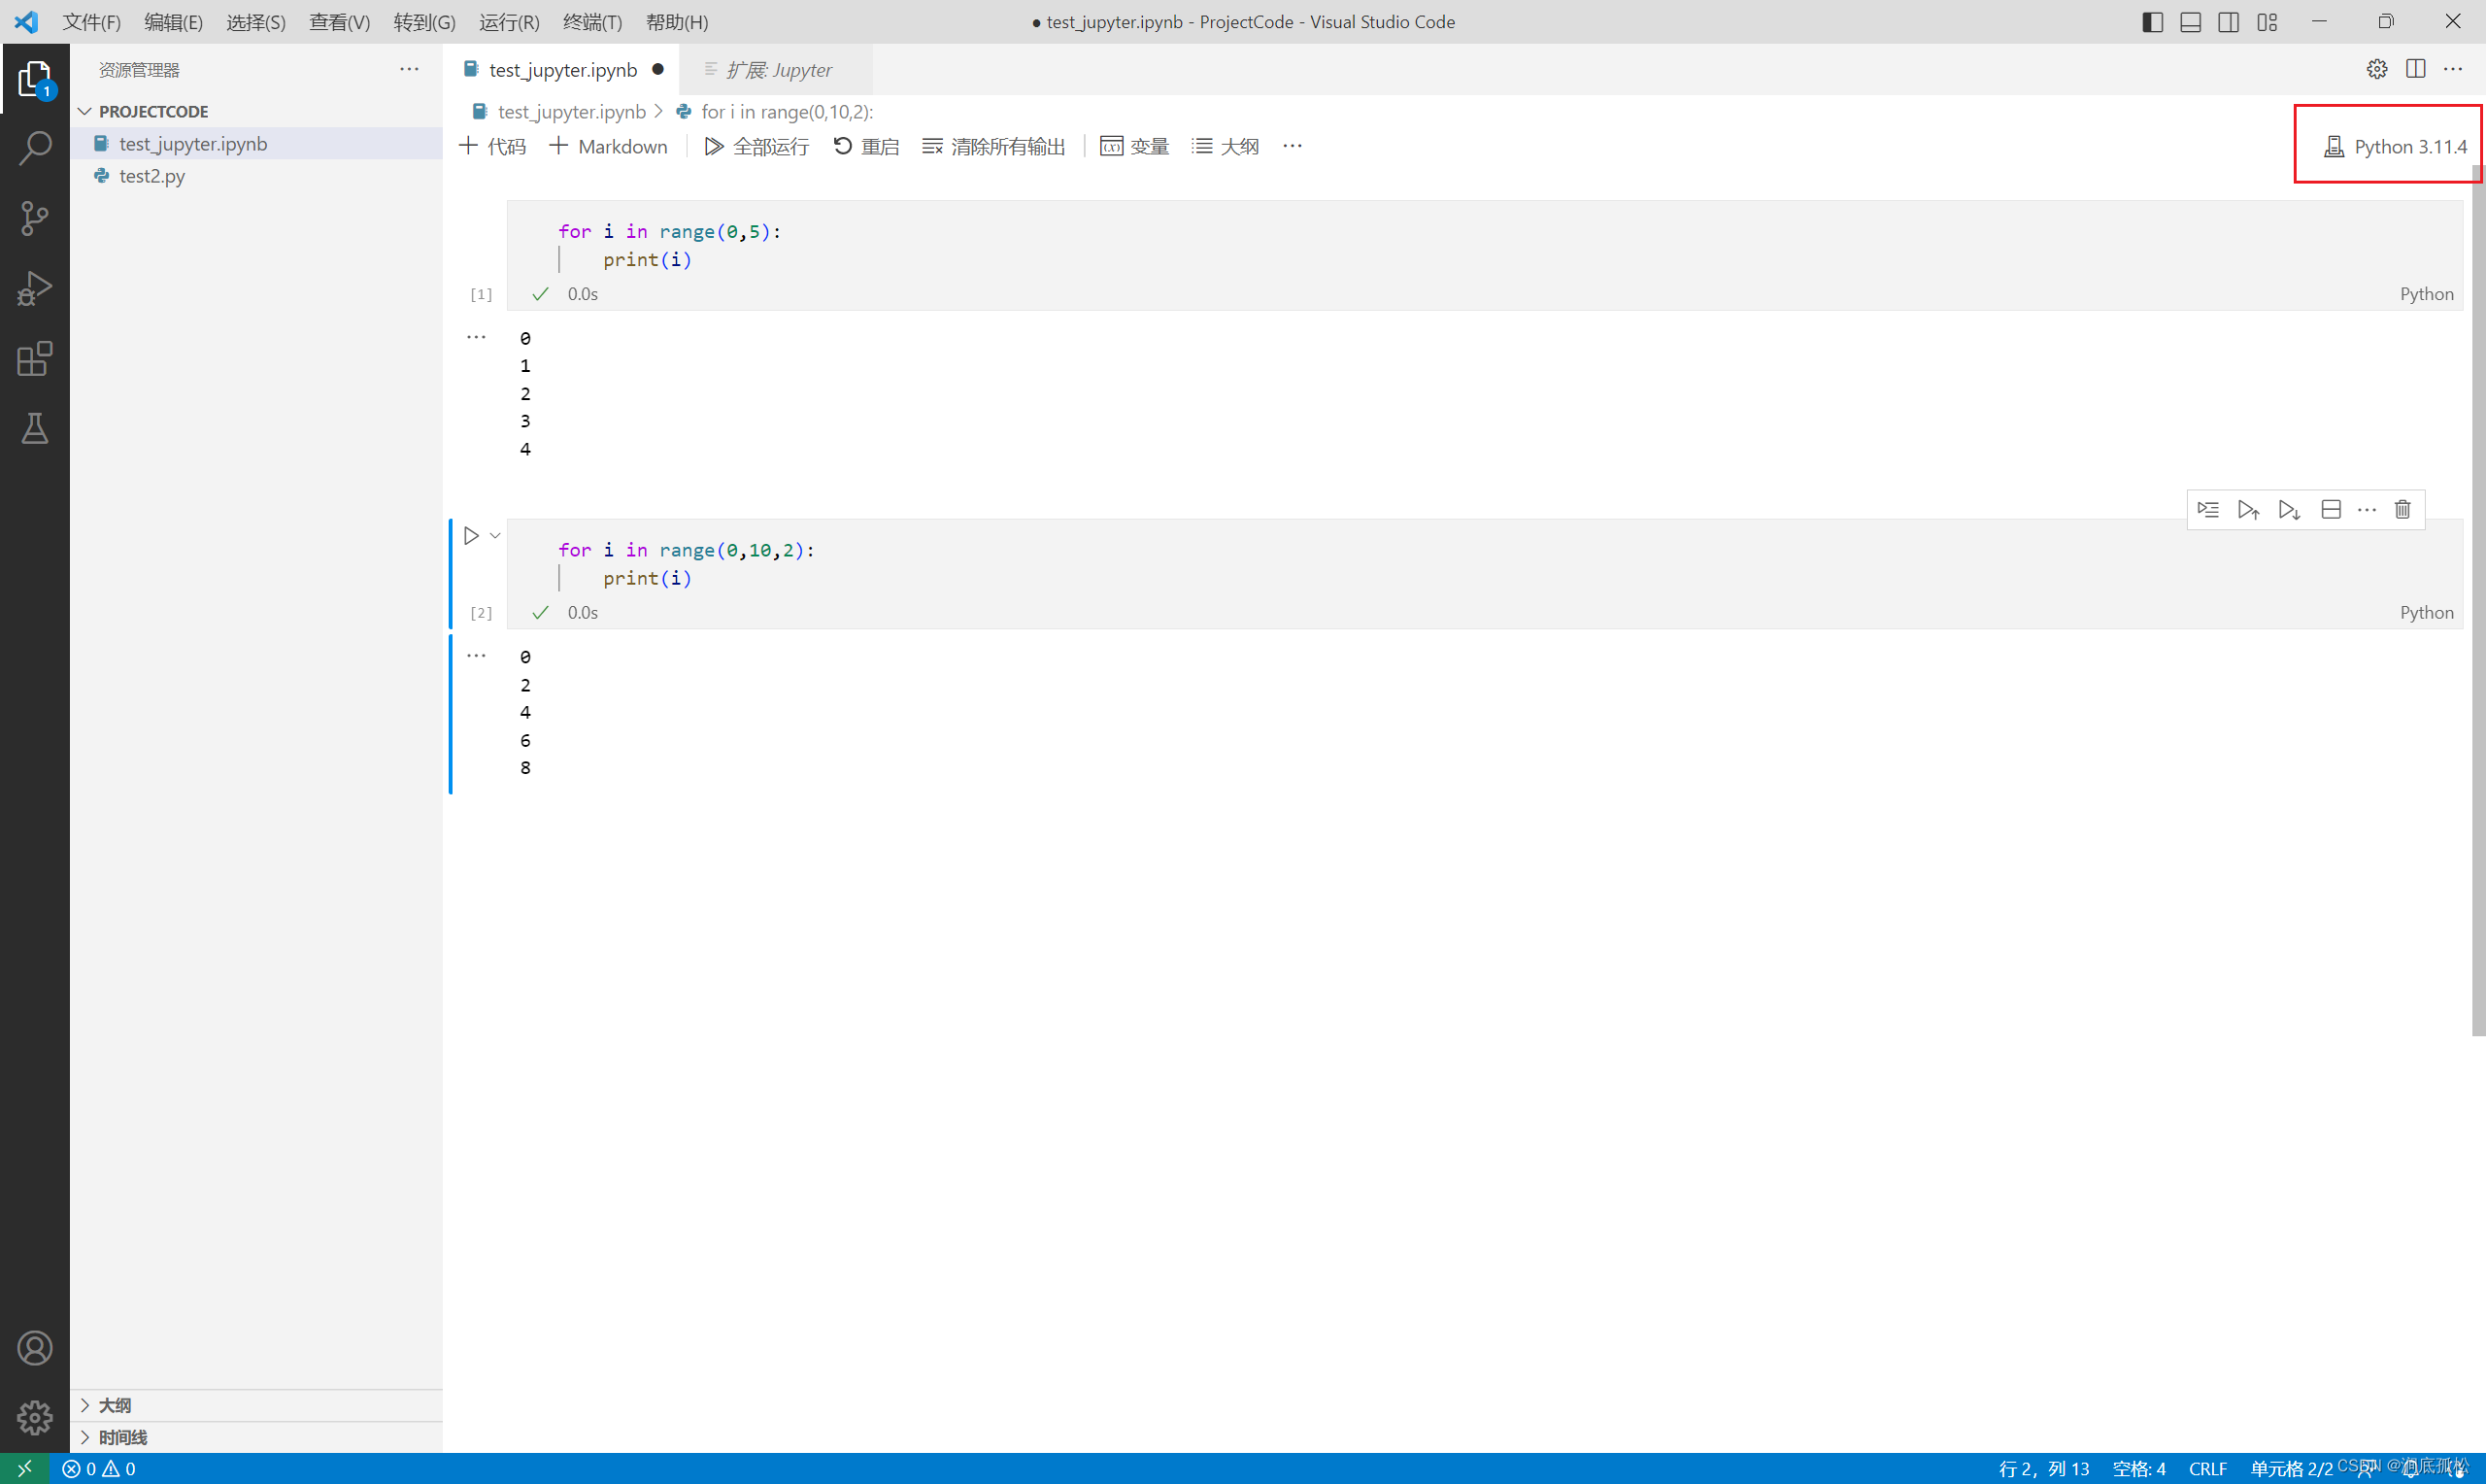Switch to the 扩展 Jupyter tab
Screen dimensions: 2486x1484
[778, 70]
